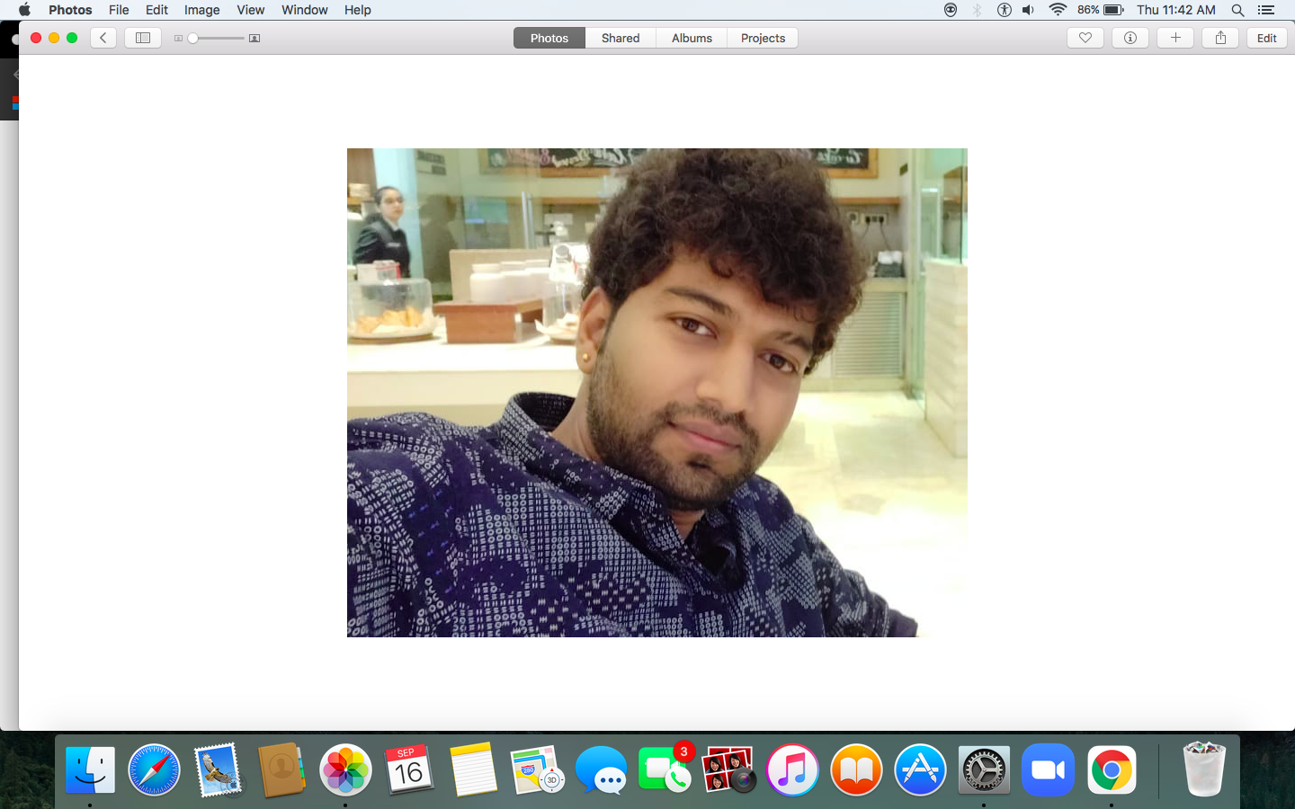The height and width of the screenshot is (809, 1295).
Task: Open Spotlight search magnifier icon
Action: pyautogui.click(x=1237, y=10)
